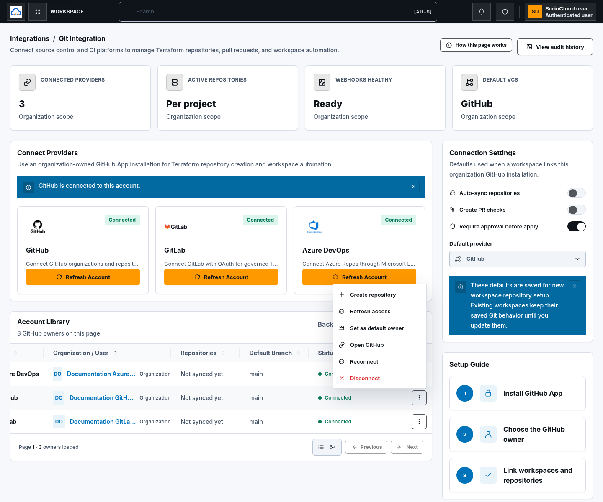603x502 pixels.
Task: Disable Require approval before apply toggle
Action: (577, 226)
